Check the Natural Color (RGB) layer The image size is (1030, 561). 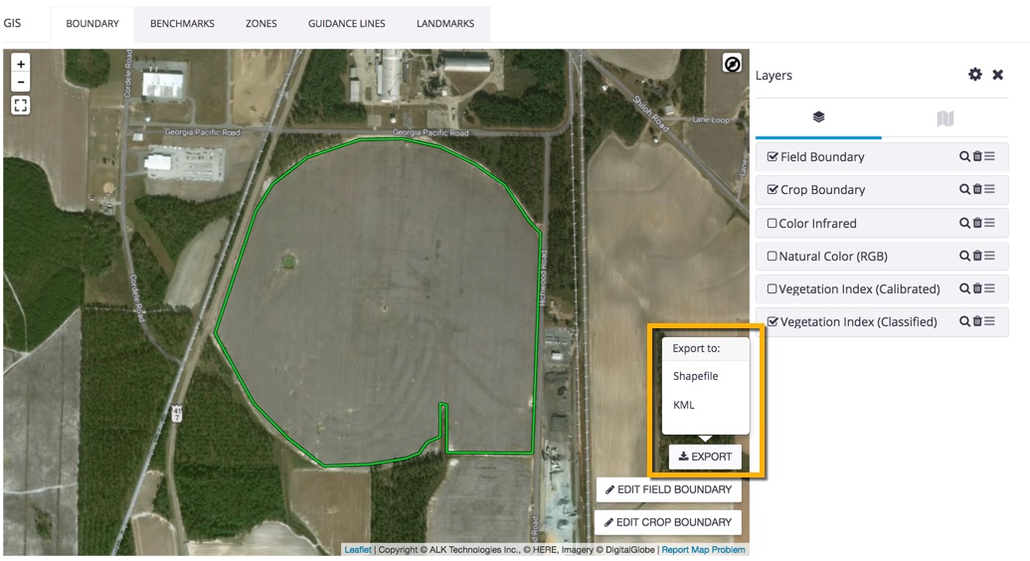tap(772, 257)
